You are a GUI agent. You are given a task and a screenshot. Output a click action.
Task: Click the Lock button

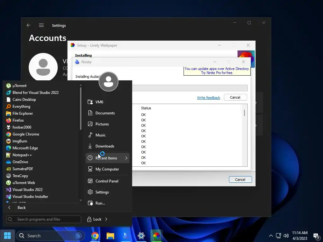94,219
